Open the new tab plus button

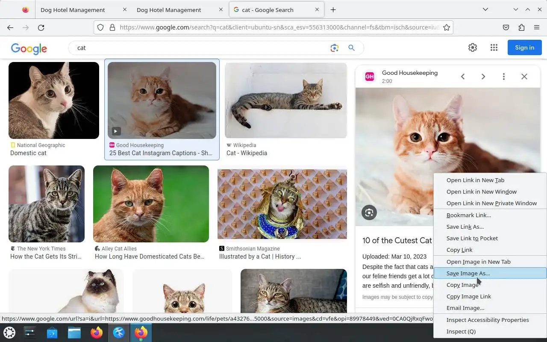click(x=333, y=10)
